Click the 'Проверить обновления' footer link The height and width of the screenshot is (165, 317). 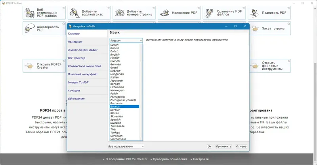pyautogui.click(x=170, y=159)
